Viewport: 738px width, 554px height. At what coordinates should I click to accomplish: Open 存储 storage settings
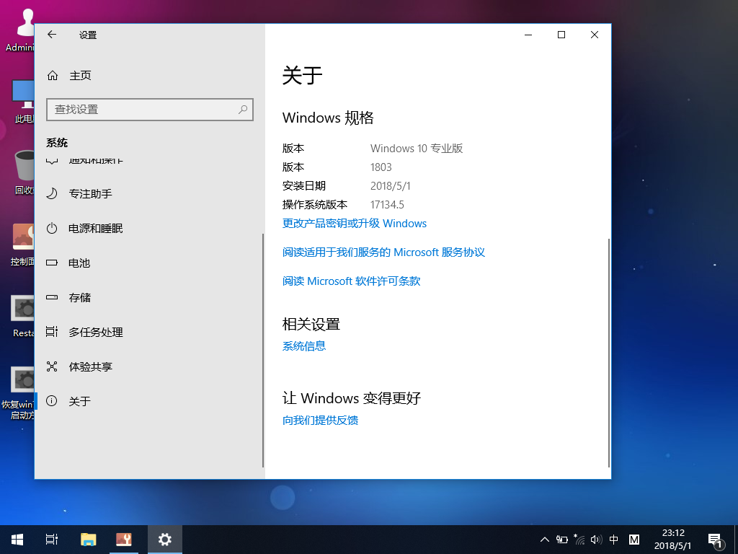tap(79, 298)
